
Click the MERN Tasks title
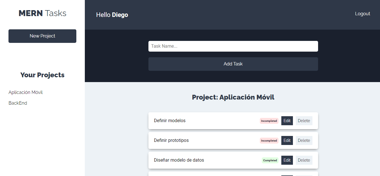click(42, 13)
